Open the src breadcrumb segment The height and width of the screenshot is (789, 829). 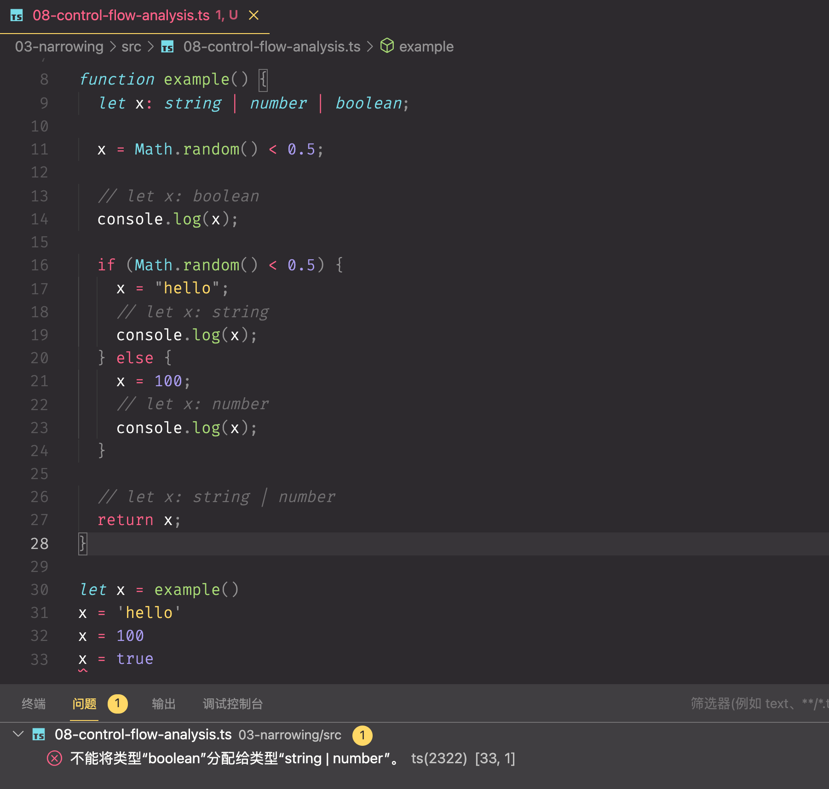[x=131, y=46]
